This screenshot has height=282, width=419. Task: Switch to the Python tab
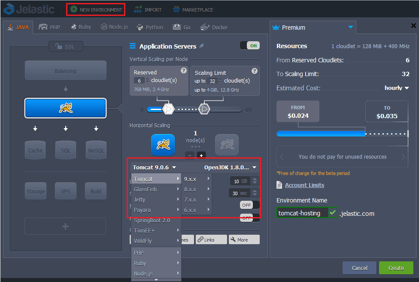[150, 27]
